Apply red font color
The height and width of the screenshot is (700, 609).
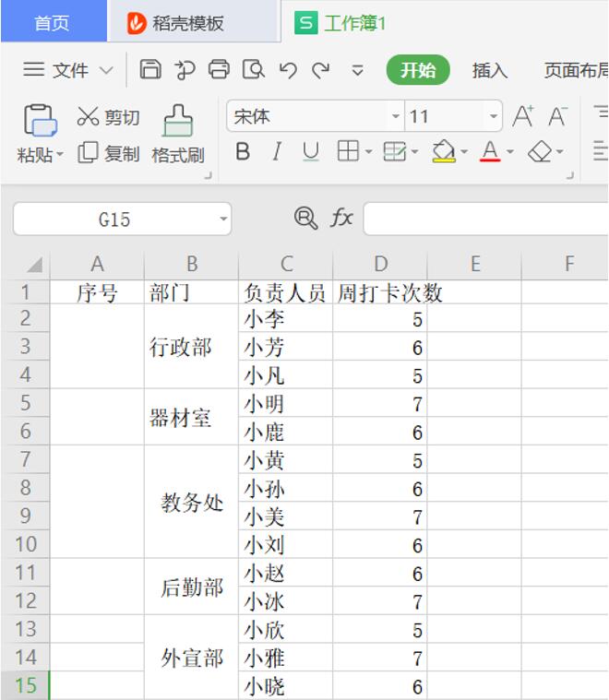(x=490, y=151)
